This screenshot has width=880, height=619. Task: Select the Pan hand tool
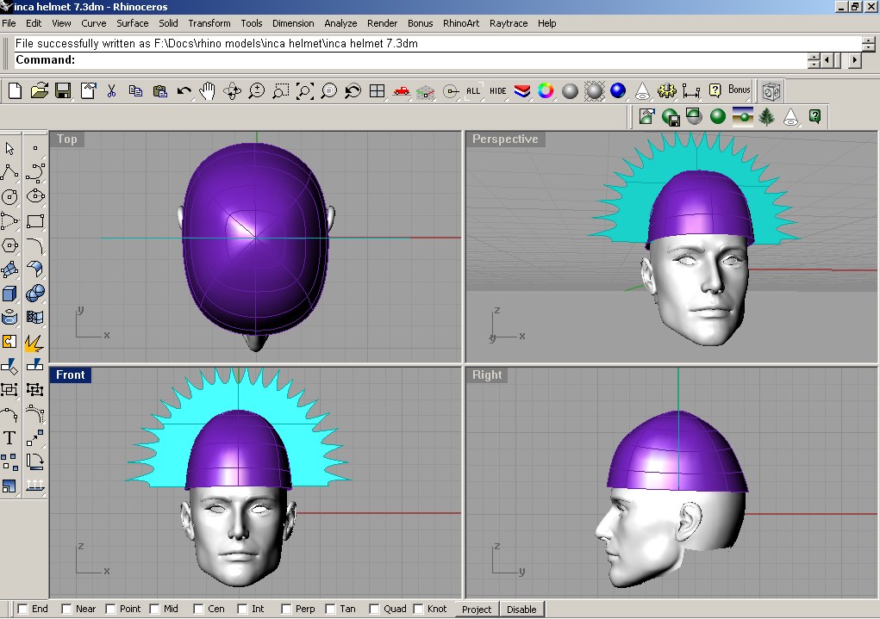[207, 90]
